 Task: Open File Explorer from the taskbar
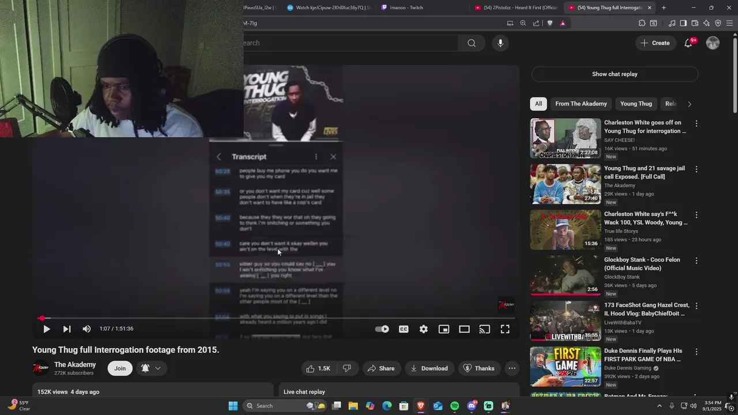click(353, 406)
